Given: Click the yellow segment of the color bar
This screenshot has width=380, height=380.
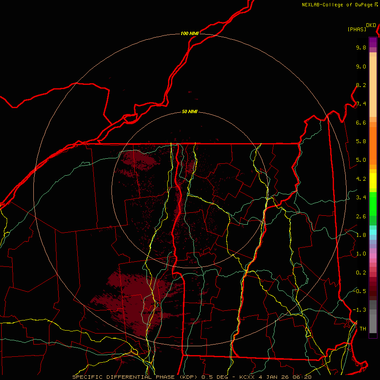Looking at the screenshot, I should tap(373, 181).
